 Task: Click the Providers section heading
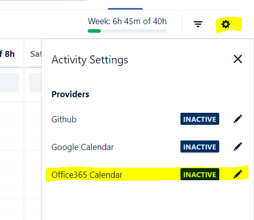tap(70, 94)
